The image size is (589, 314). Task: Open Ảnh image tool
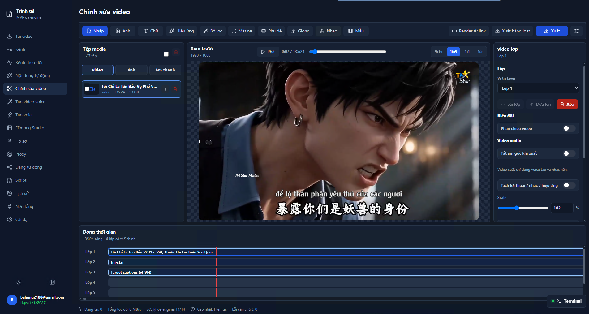pos(123,31)
